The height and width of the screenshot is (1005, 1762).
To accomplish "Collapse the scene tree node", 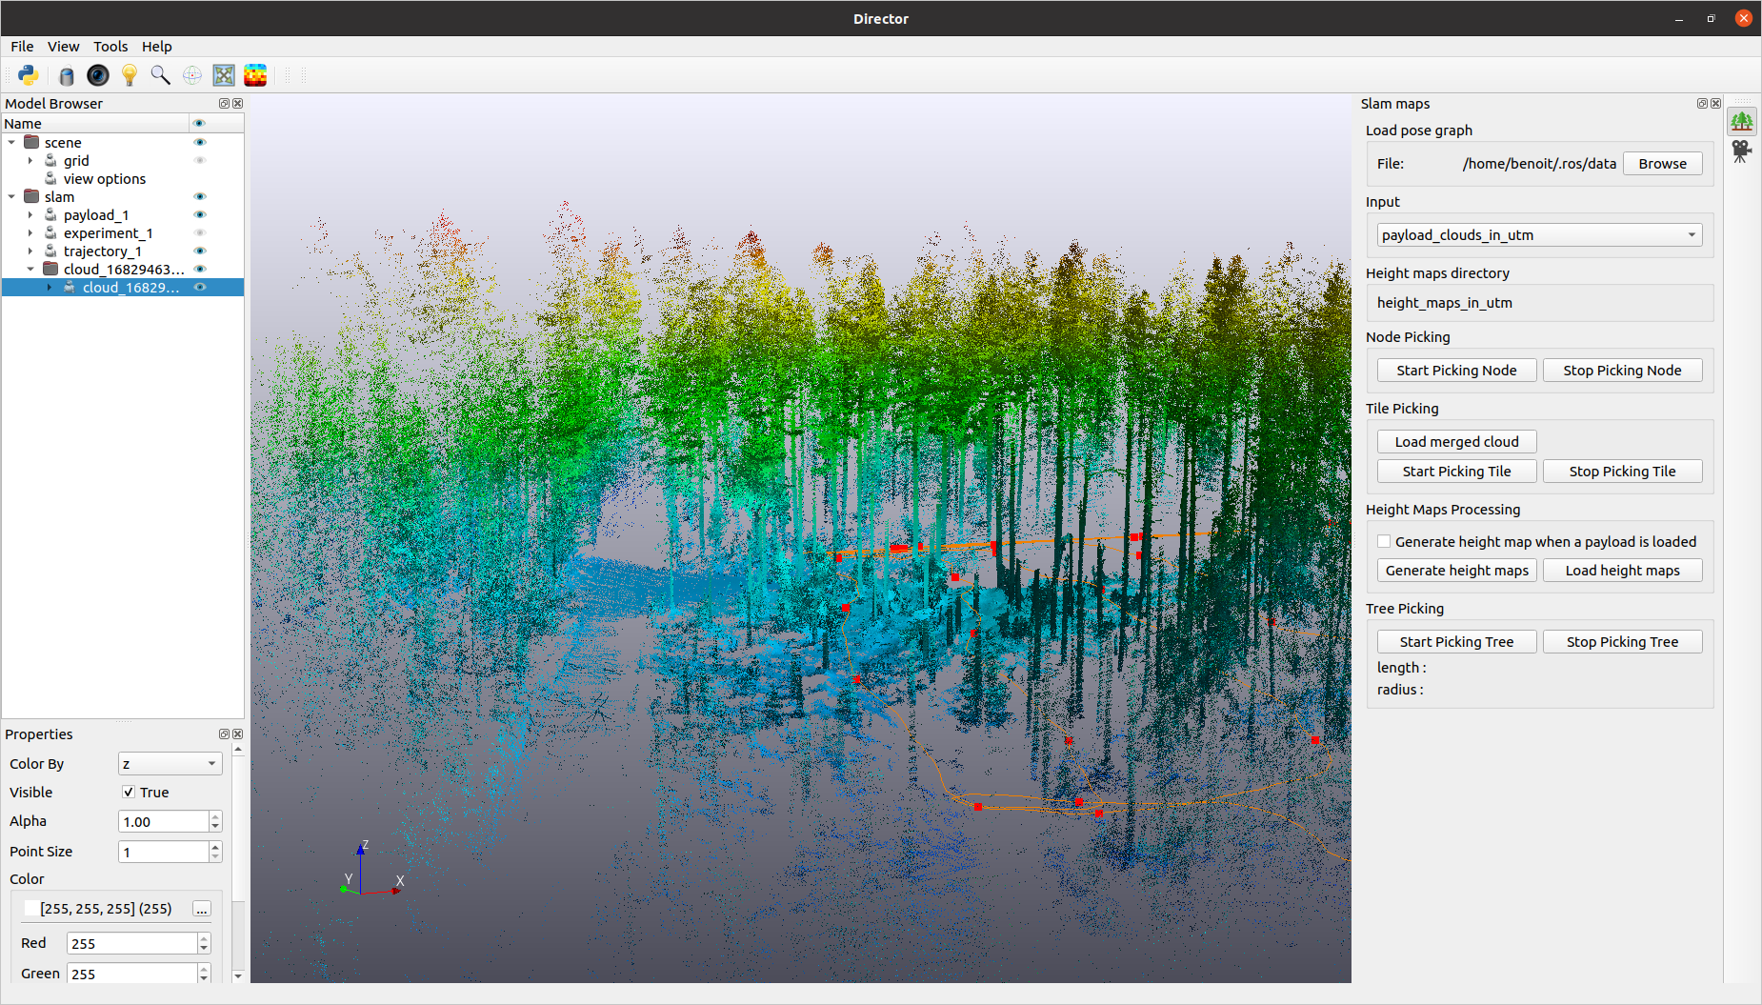I will pyautogui.click(x=11, y=142).
